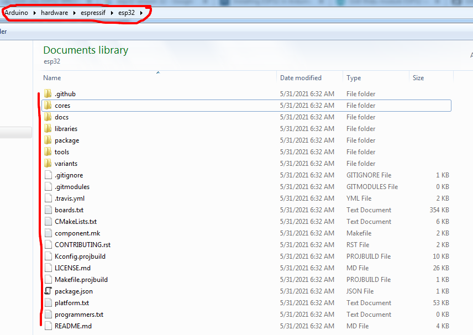Sort files by Size column
Image resolution: width=473 pixels, height=335 pixels.
pyautogui.click(x=418, y=78)
